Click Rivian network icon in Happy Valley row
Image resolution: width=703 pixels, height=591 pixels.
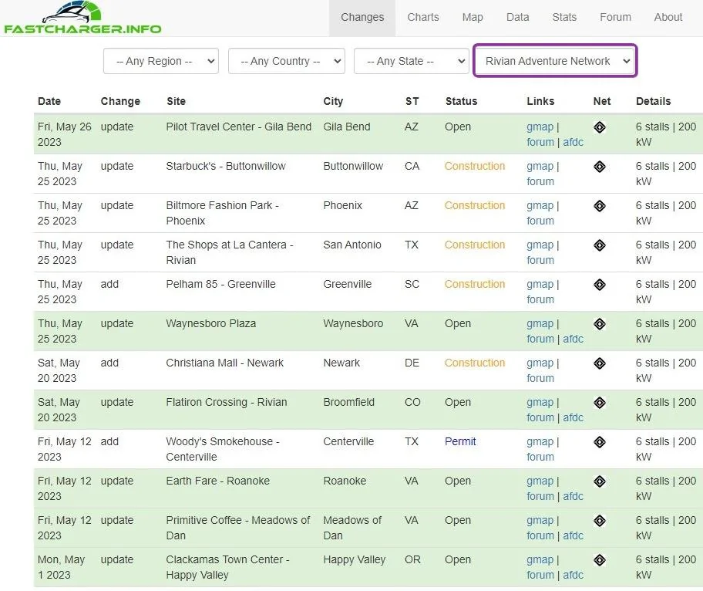point(600,560)
